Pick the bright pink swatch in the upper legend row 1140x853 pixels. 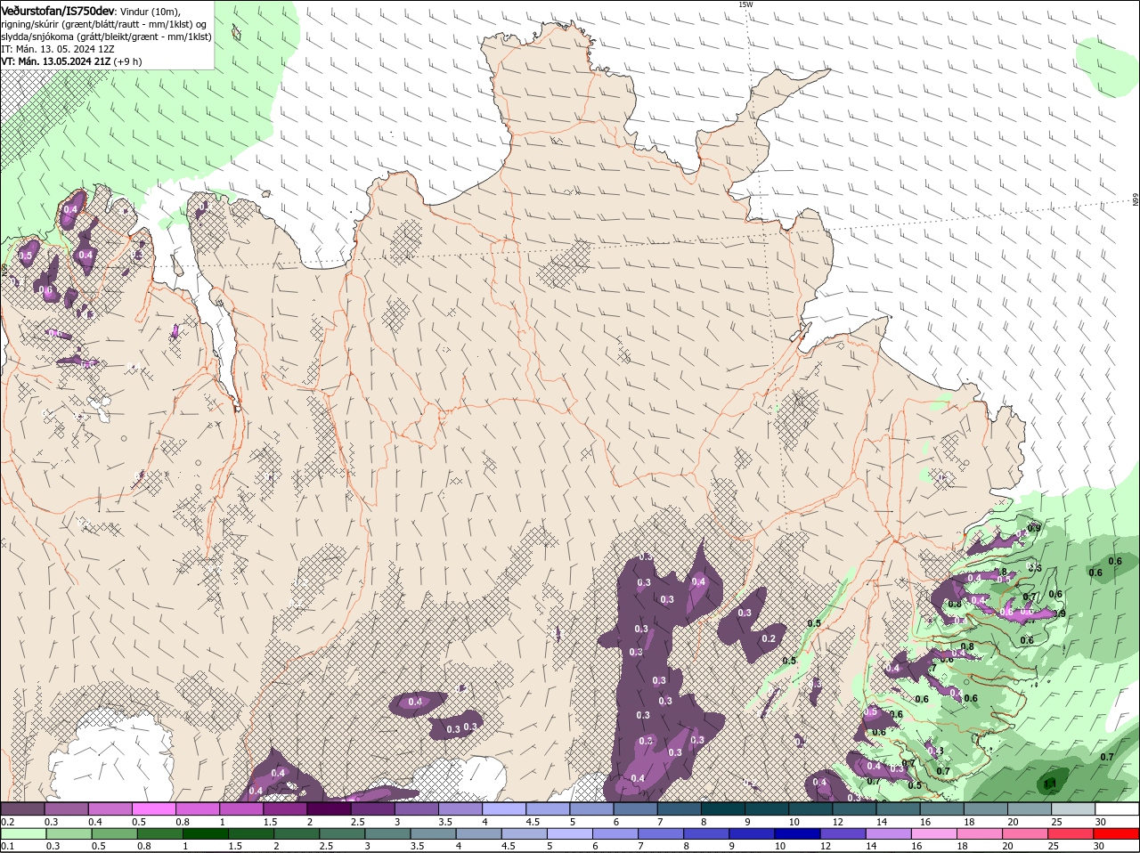[x=153, y=808]
